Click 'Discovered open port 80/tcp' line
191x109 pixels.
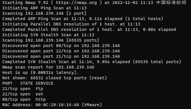click(61, 46)
